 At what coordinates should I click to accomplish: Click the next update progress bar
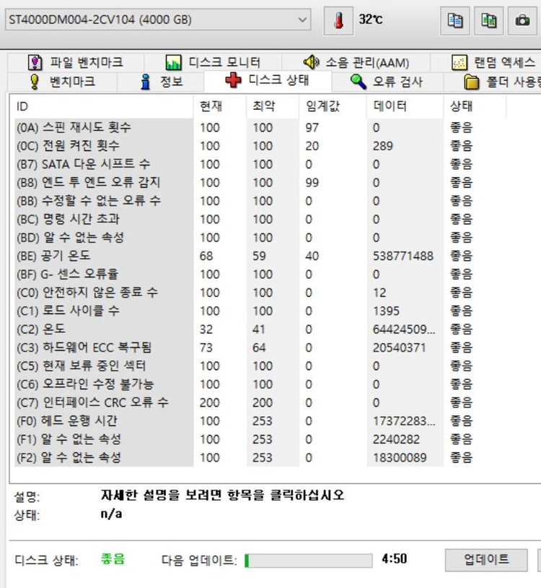(308, 561)
